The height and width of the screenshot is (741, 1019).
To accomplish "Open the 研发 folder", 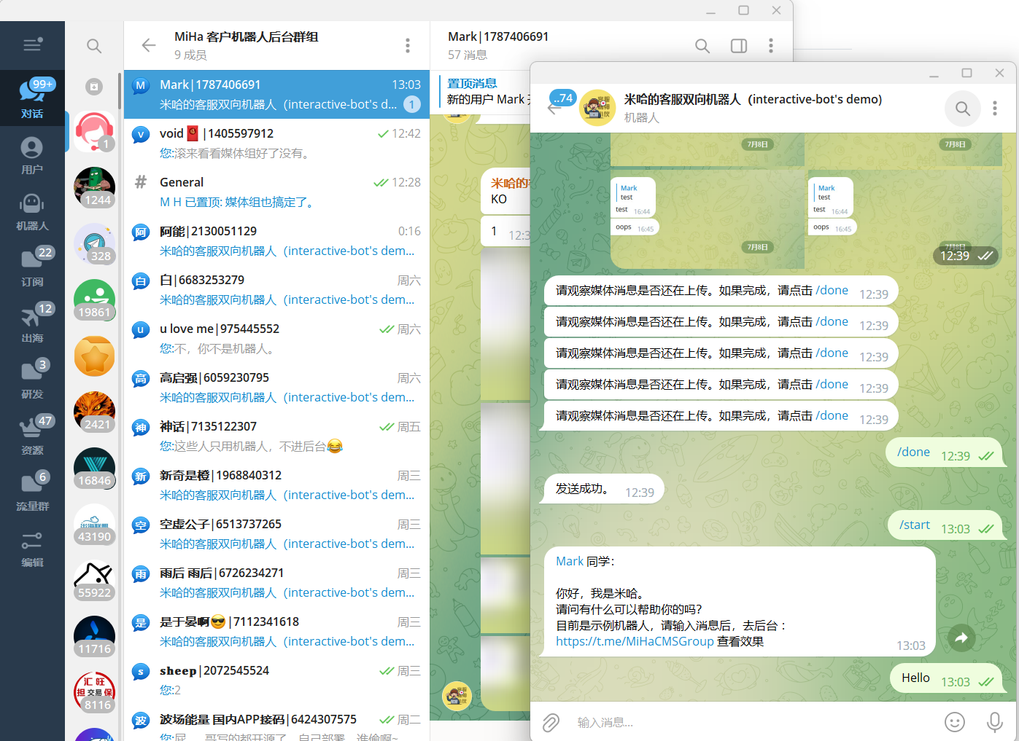I will (32, 379).
